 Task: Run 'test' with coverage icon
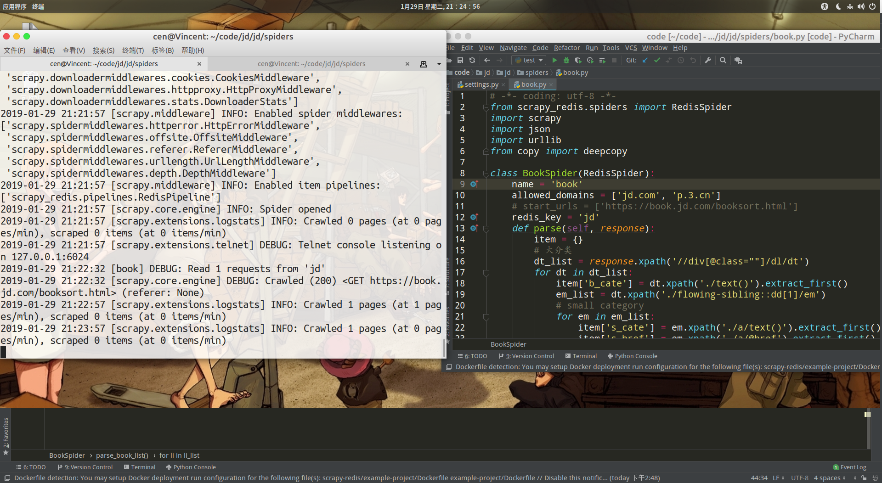(578, 60)
